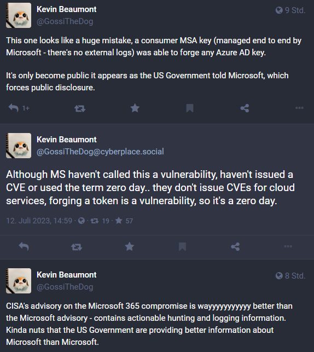Open the 12. Juli 2023 timestamp
This screenshot has height=352, width=314.
click(39, 221)
